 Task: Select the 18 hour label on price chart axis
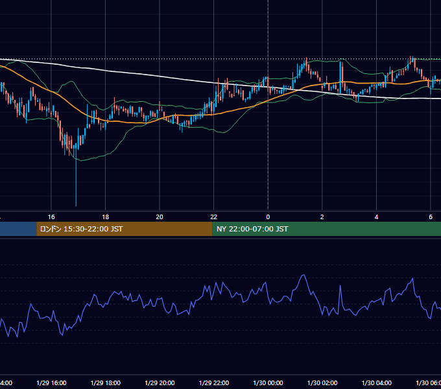[x=106, y=217]
